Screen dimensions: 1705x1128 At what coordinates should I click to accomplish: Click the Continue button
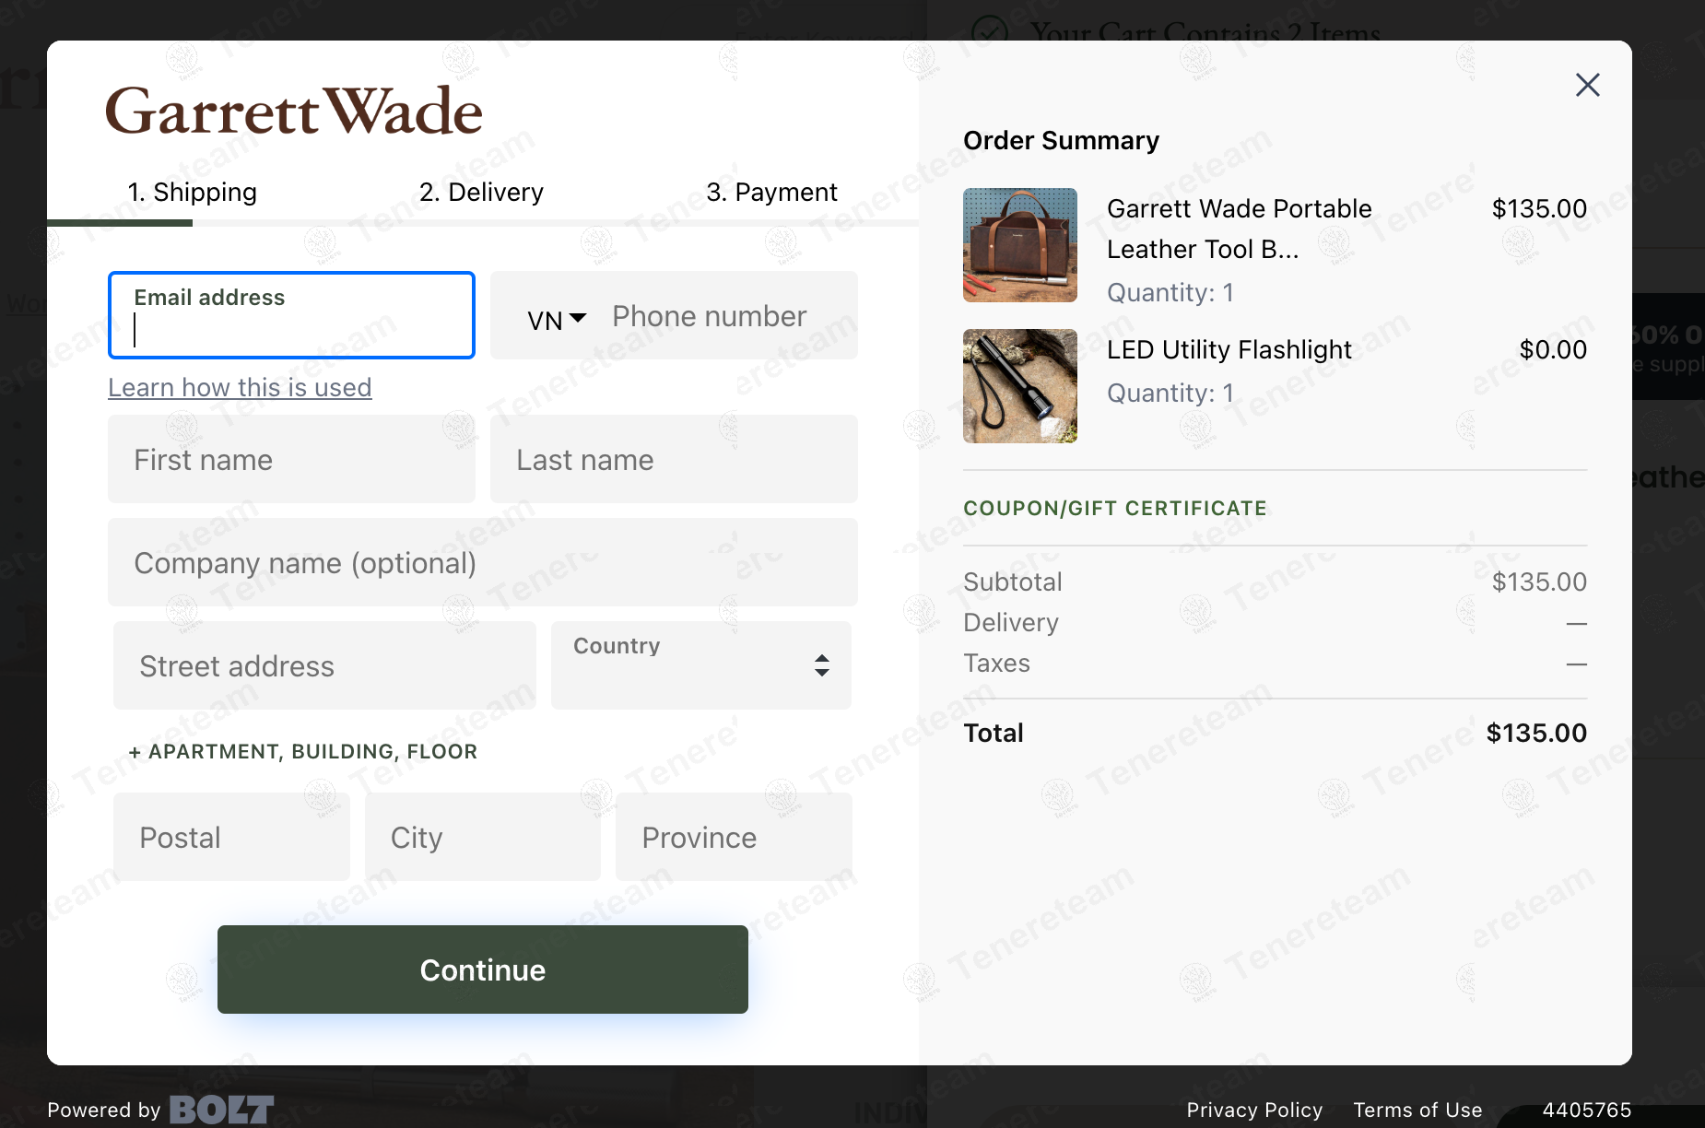[x=483, y=969]
